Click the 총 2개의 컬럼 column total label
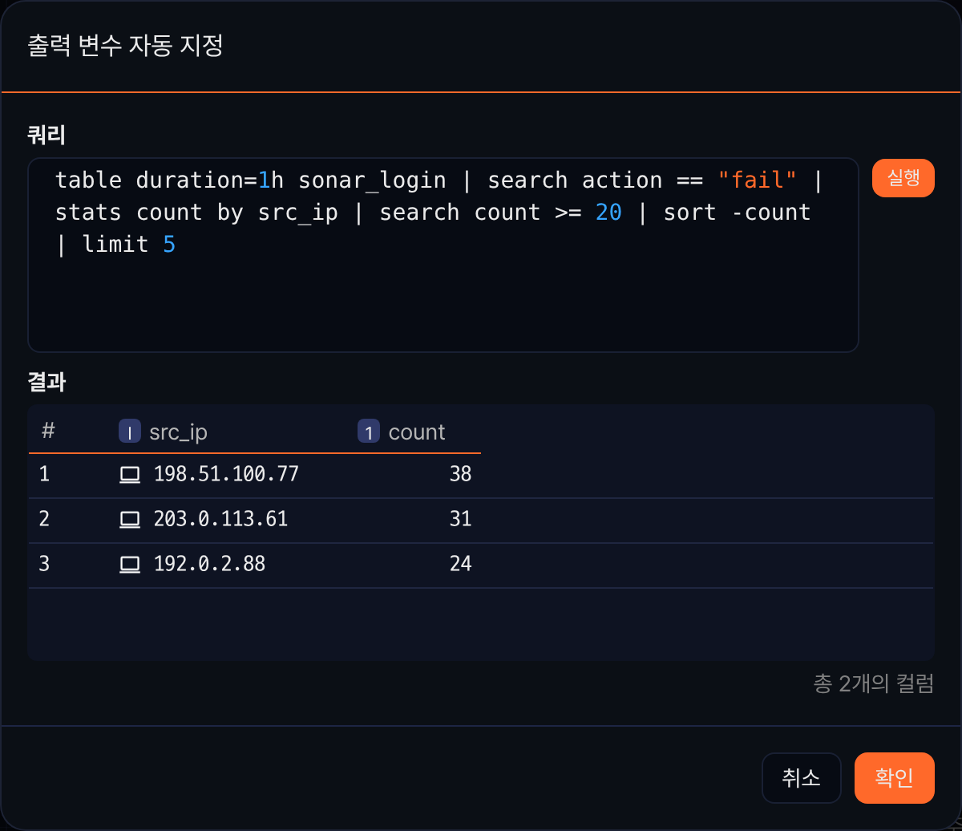Viewport: 962px width, 831px height. (874, 683)
